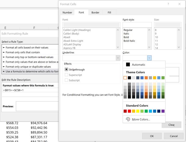Select Bold Italic font style
The image size is (186, 142).
coord(129,41)
